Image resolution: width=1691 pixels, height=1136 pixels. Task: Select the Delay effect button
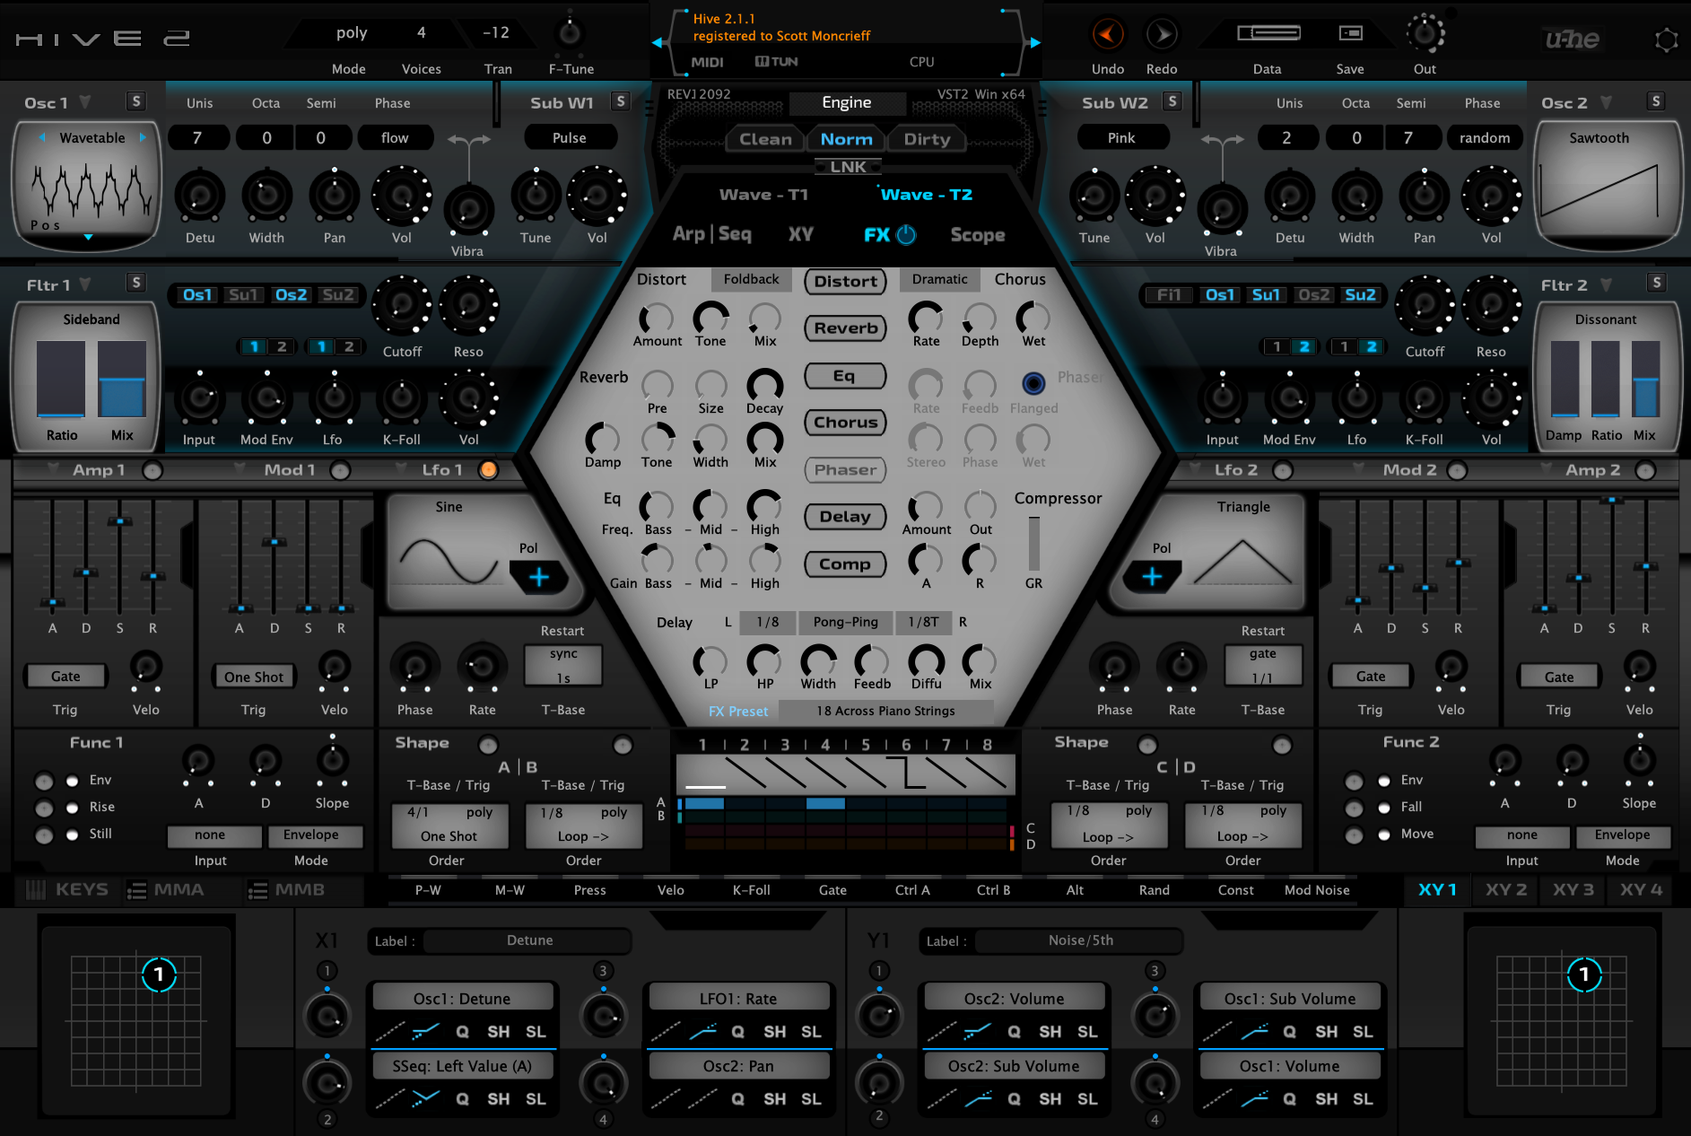(x=845, y=517)
